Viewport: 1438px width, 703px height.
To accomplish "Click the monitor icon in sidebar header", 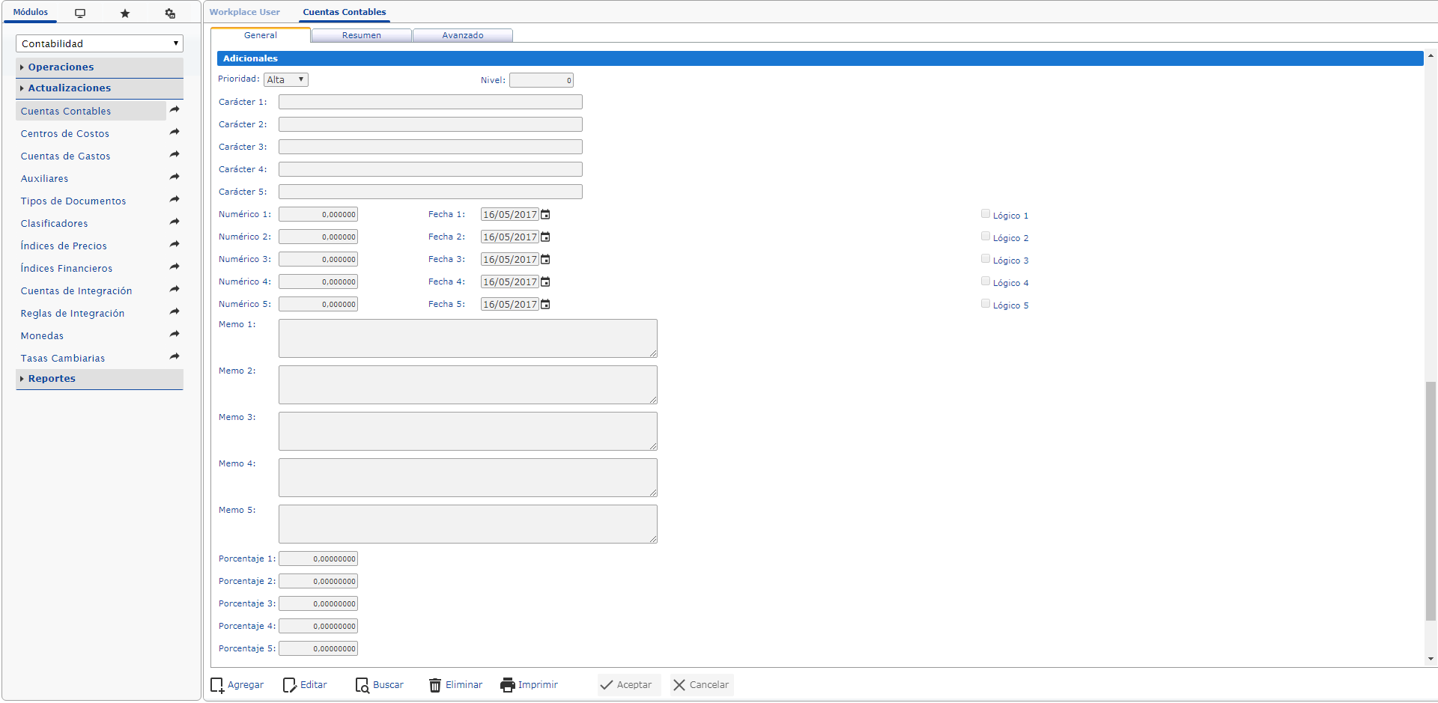I will [80, 13].
